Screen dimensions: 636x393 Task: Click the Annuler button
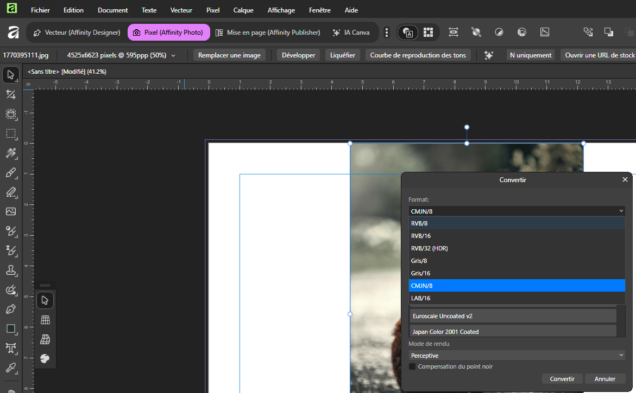(605, 379)
